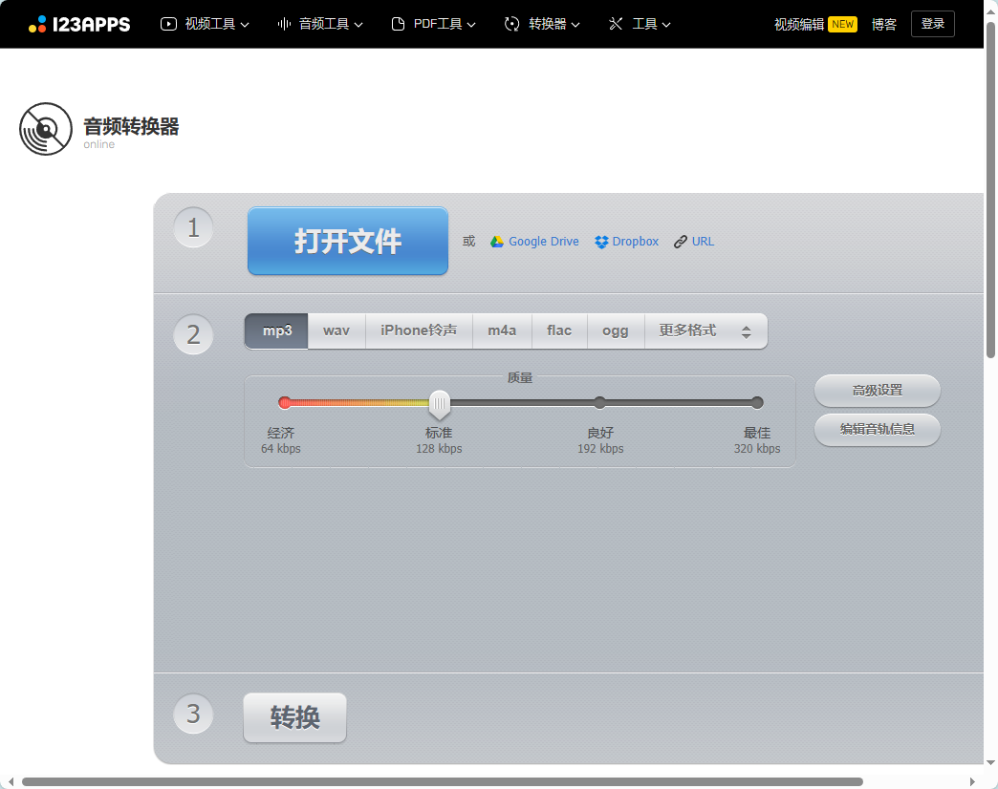The height and width of the screenshot is (789, 998).
Task: Select the mp3 format tab
Action: point(277,331)
